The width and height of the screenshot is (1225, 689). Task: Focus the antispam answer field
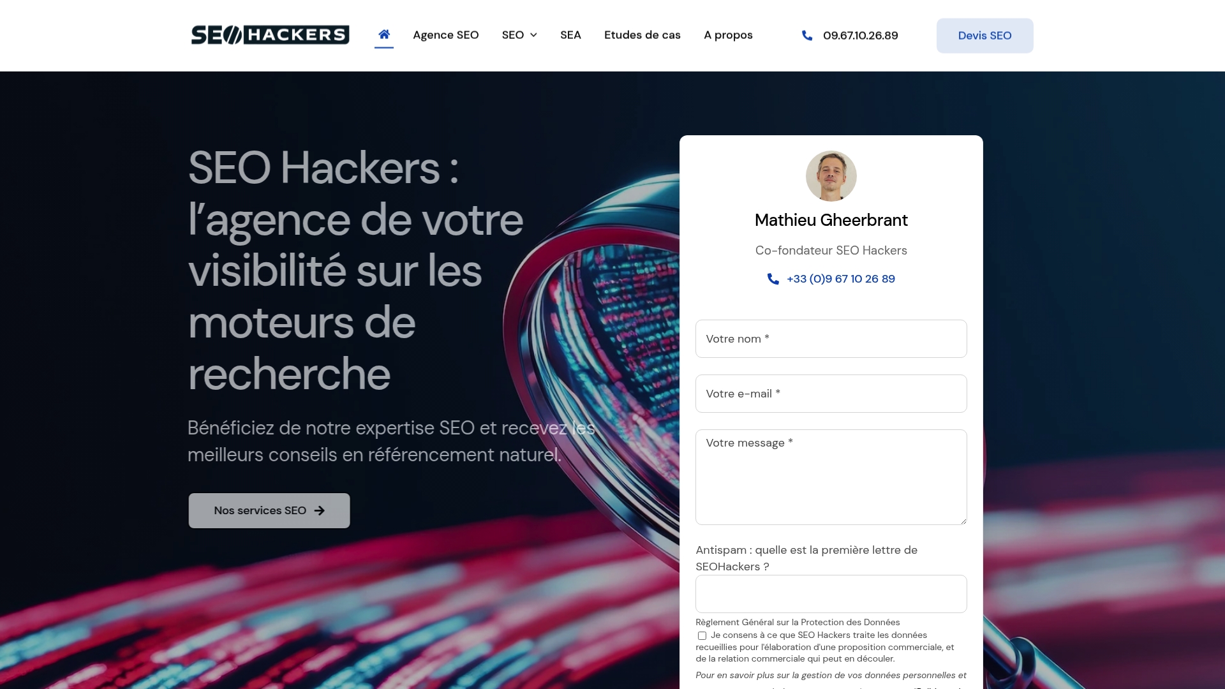(831, 594)
